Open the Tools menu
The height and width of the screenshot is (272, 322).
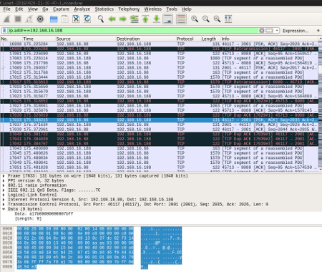[x=172, y=9]
